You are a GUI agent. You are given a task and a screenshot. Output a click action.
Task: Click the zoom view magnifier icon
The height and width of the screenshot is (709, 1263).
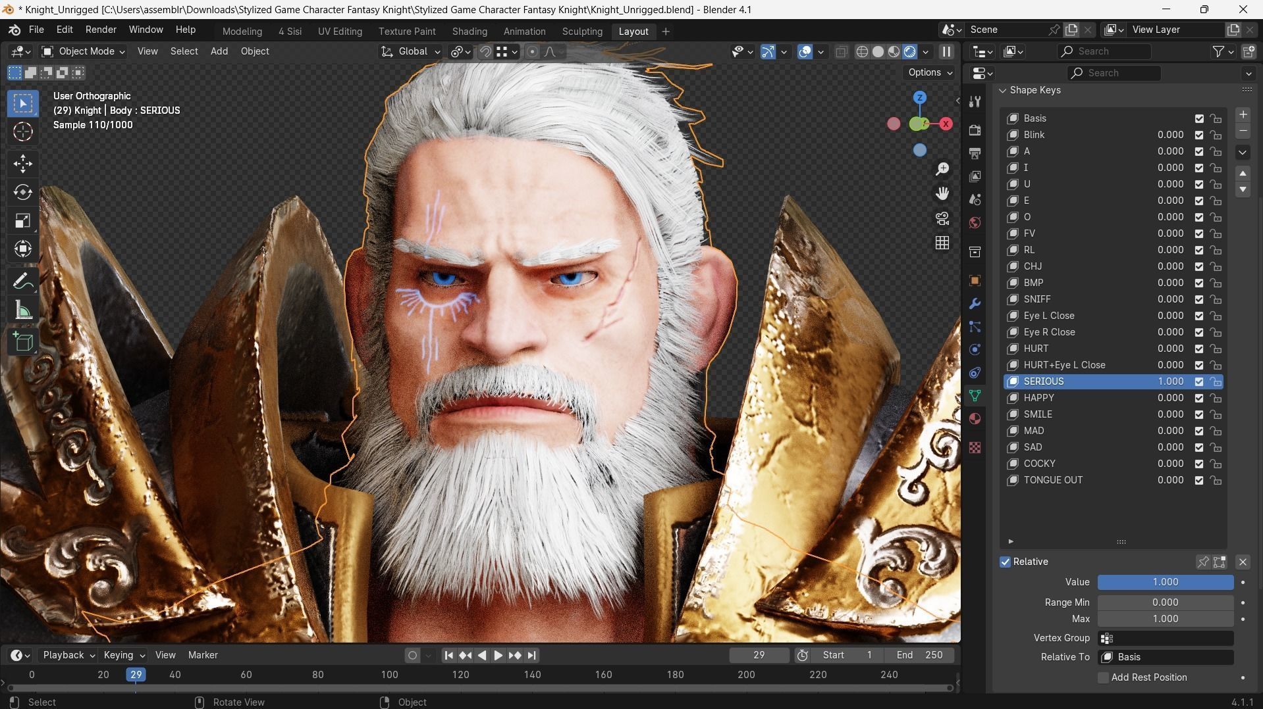pyautogui.click(x=942, y=169)
